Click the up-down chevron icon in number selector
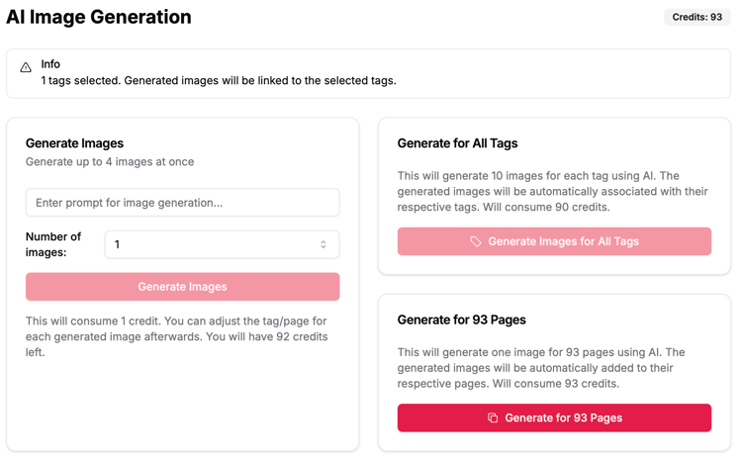The height and width of the screenshot is (460, 742). point(324,244)
